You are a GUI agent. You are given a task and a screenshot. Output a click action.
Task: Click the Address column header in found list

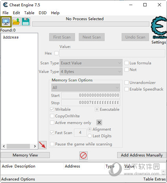[11, 37]
